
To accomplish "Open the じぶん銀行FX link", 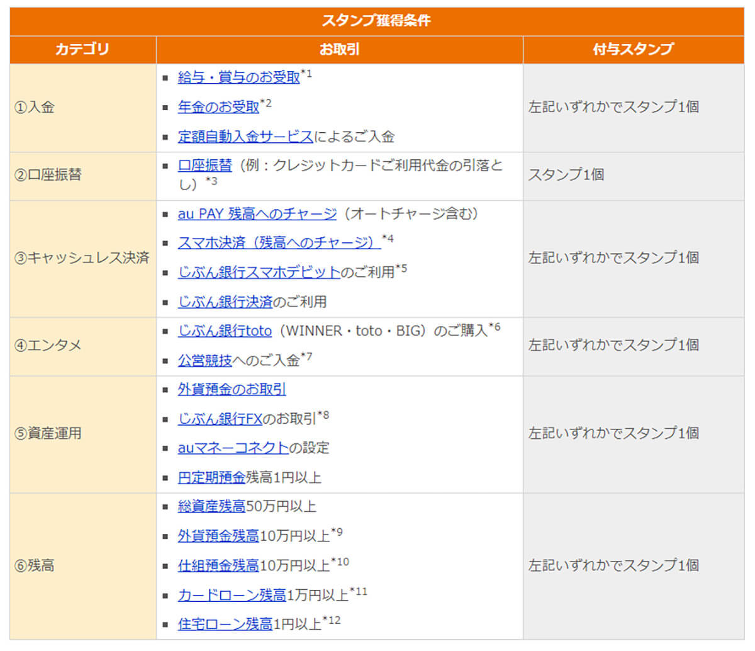I will click(x=220, y=419).
